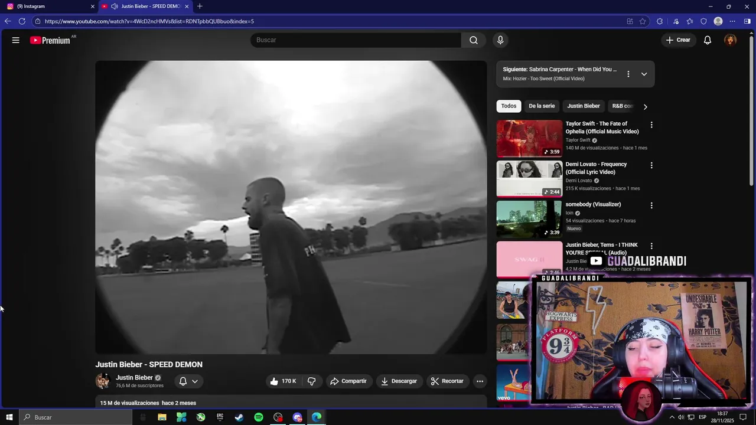This screenshot has height=425, width=756.
Task: Open YouTube notifications bell in header
Action: (707, 40)
